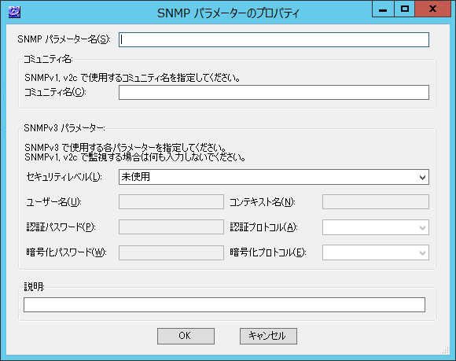Image resolution: width=456 pixels, height=361 pixels.
Task: Expand the 認証プロトコル combo box
Action: pyautogui.click(x=376, y=227)
